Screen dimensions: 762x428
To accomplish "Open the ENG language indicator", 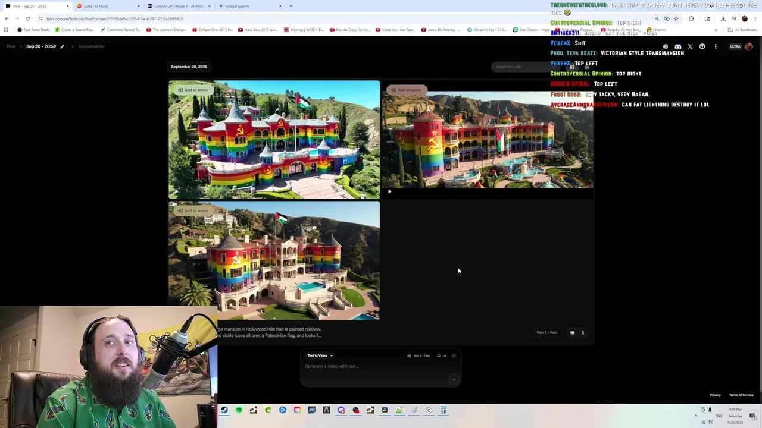I will 719,416.
